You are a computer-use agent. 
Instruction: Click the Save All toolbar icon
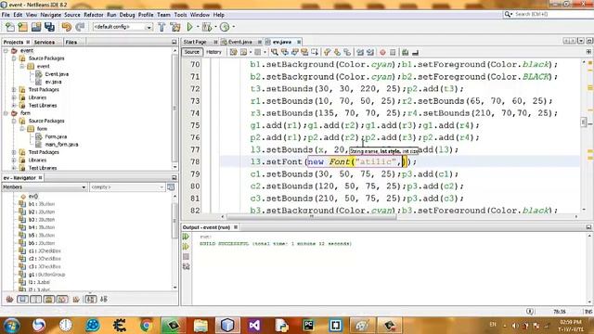(x=49, y=27)
